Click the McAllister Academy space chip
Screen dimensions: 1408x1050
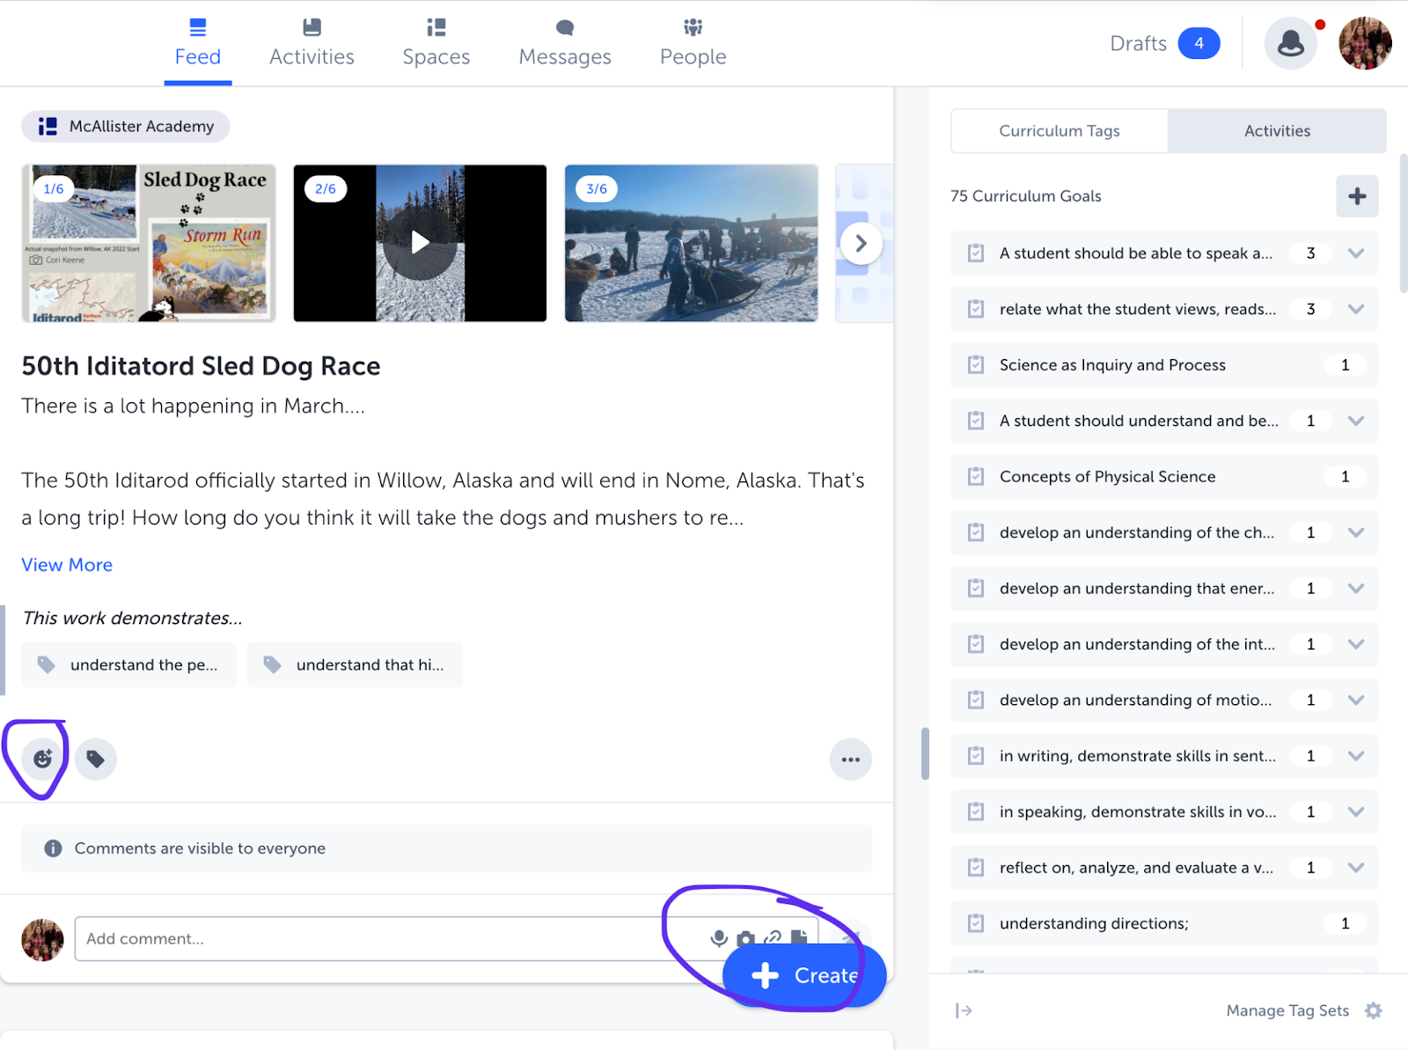point(126,127)
